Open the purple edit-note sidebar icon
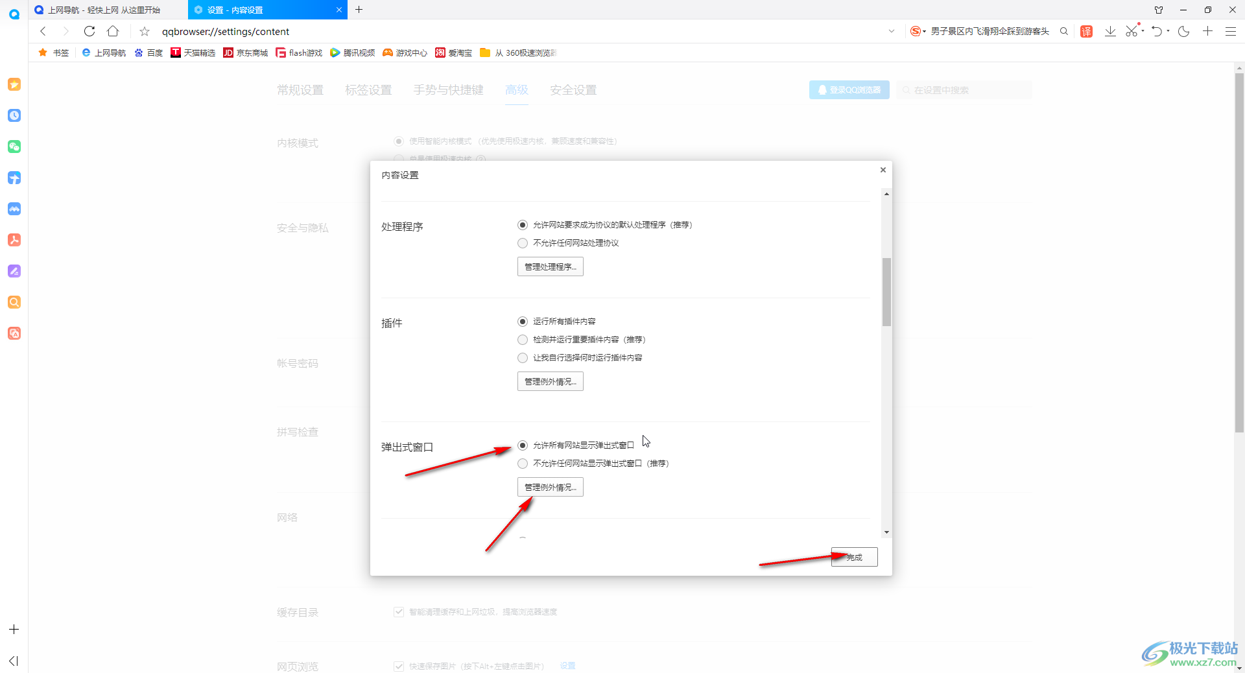The width and height of the screenshot is (1245, 673). 14,271
